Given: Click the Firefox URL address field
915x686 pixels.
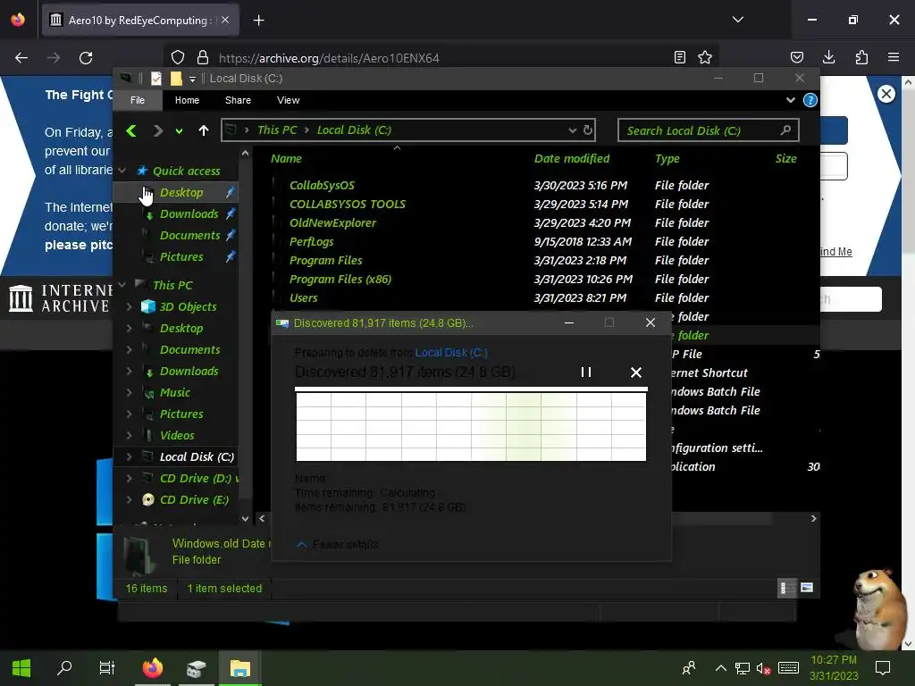Looking at the screenshot, I should tap(443, 58).
